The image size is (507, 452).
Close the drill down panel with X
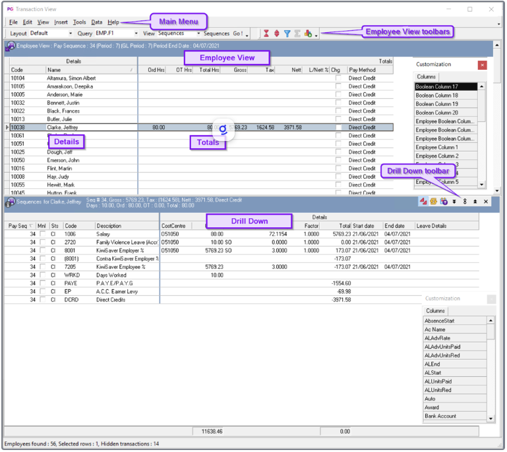point(486,202)
